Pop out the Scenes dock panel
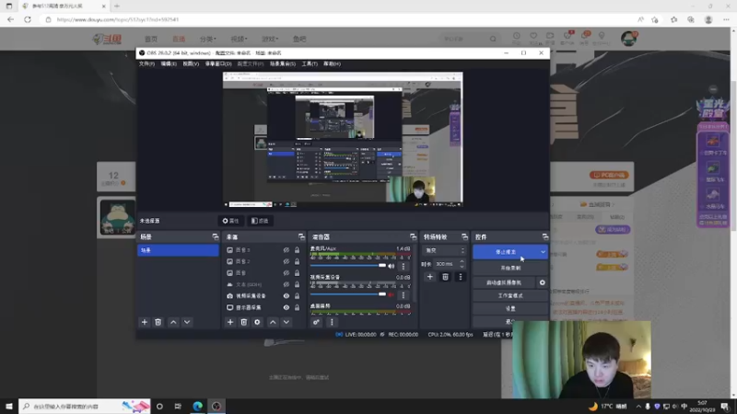This screenshot has height=414, width=737. (216, 236)
